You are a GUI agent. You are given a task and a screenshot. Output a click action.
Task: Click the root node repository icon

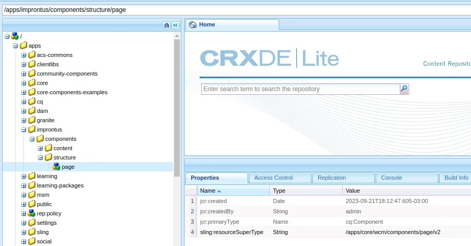tap(15, 36)
